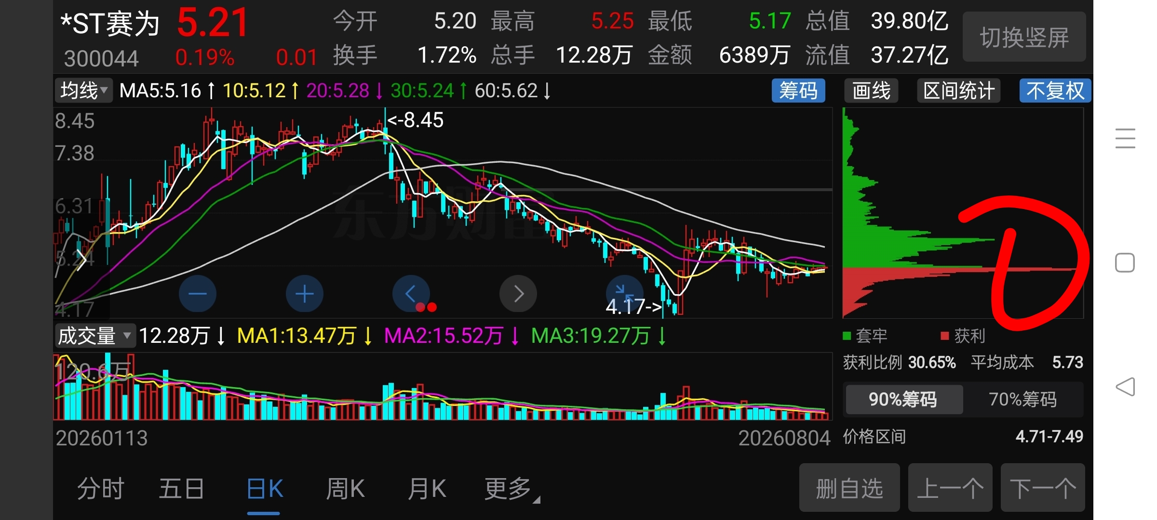Go to previous stock with 上一个
Image resolution: width=1157 pixels, height=520 pixels.
950,488
